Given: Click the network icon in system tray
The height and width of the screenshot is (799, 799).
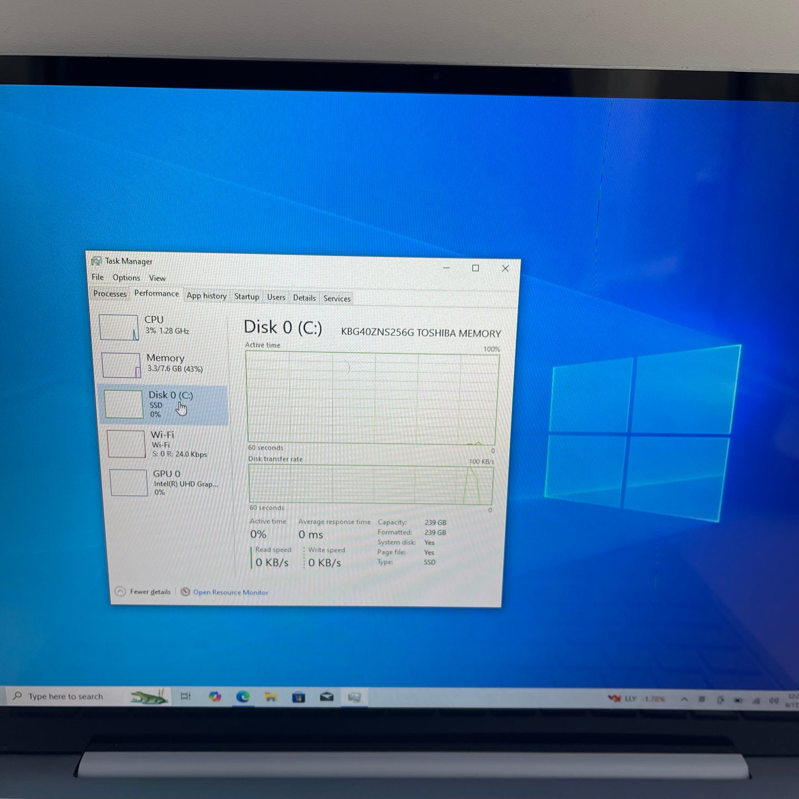Looking at the screenshot, I should (x=755, y=700).
